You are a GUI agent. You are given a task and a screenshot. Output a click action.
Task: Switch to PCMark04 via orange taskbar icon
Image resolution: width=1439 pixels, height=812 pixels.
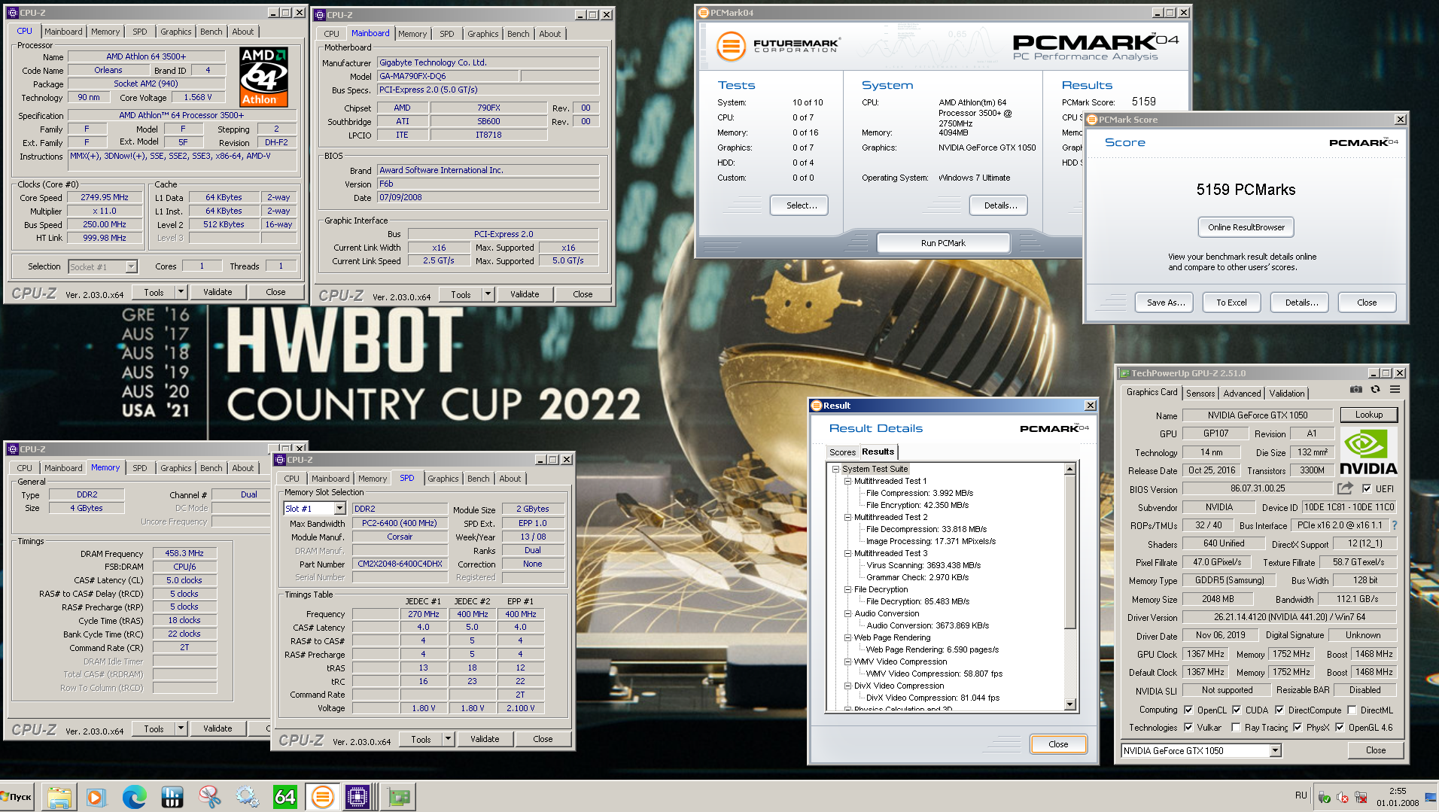[322, 797]
